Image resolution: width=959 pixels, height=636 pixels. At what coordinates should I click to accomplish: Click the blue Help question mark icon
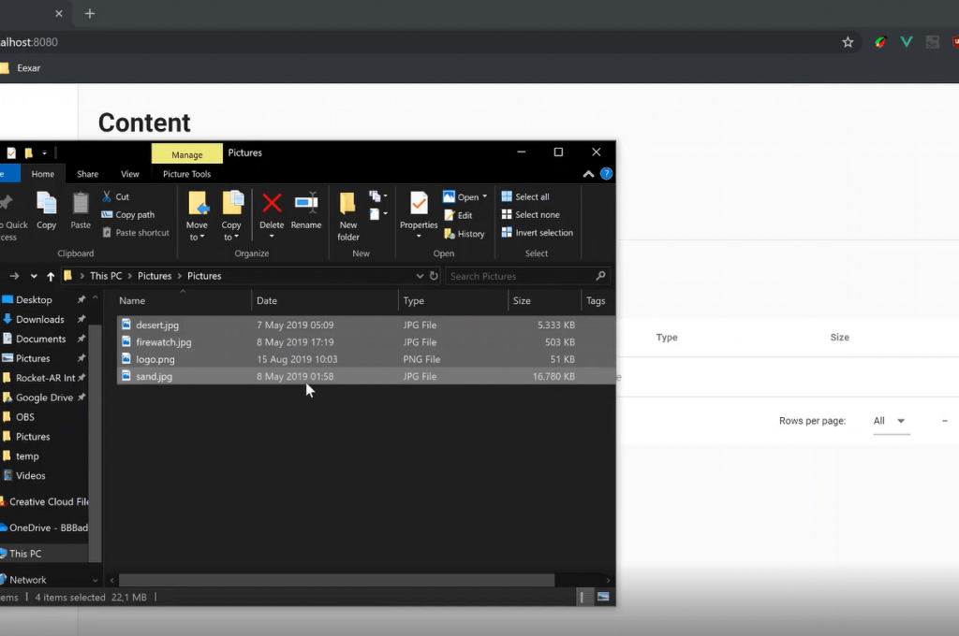(606, 174)
